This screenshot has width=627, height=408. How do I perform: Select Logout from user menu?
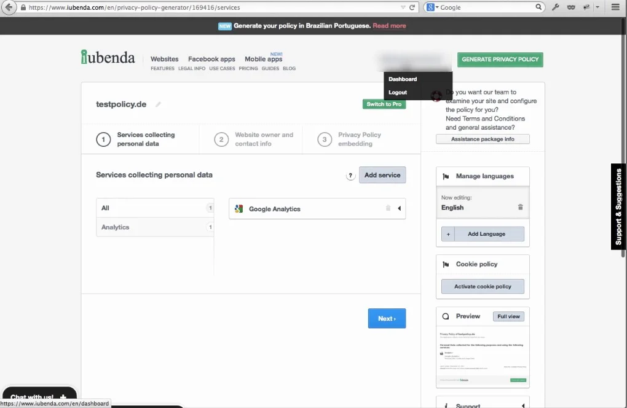[x=398, y=92]
